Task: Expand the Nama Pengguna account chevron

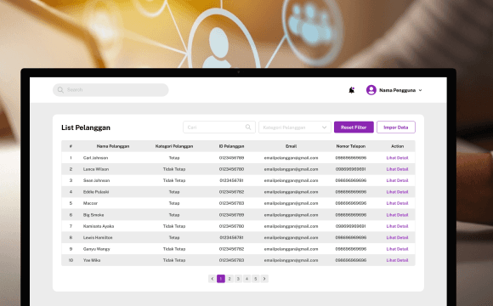Action: pos(421,90)
